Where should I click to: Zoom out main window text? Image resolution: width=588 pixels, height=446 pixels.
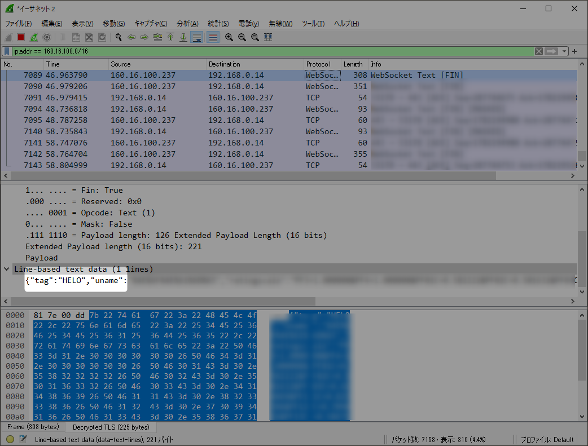(x=242, y=37)
